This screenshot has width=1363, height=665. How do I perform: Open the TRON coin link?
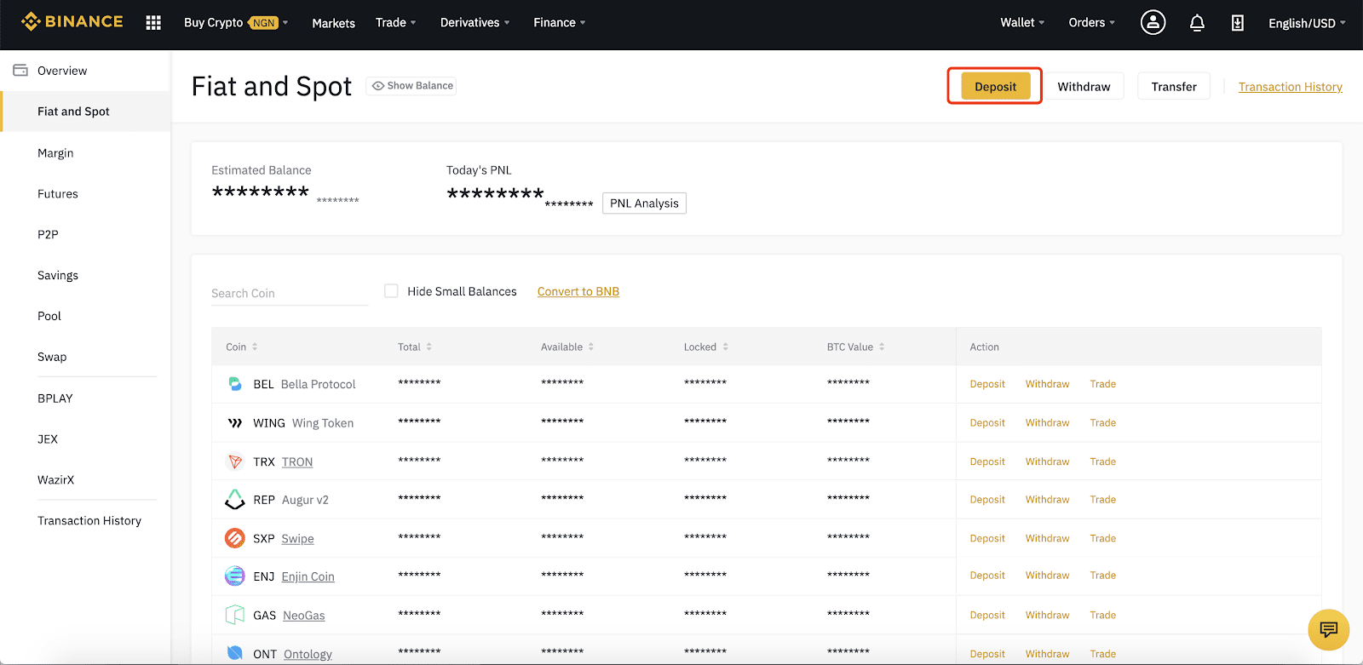point(297,461)
